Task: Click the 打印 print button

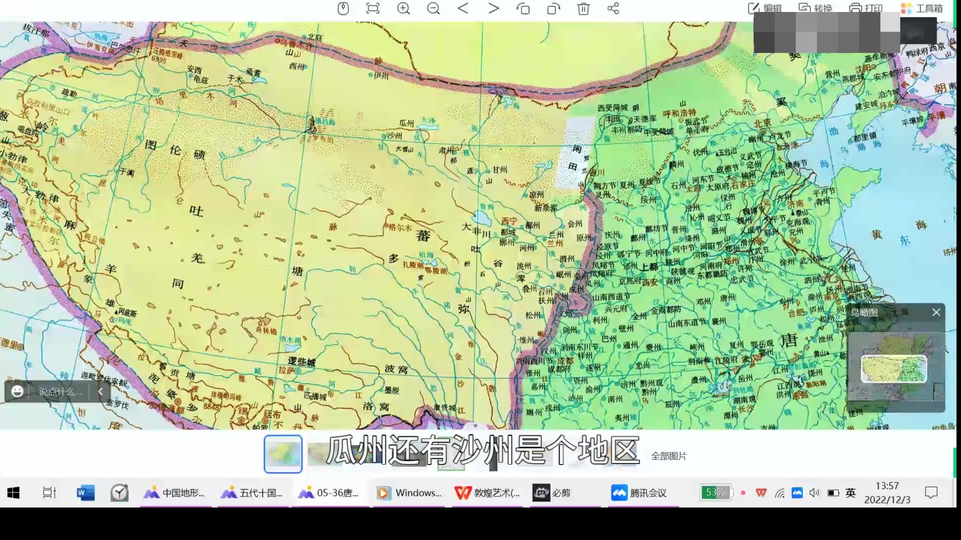Action: pyautogui.click(x=866, y=8)
